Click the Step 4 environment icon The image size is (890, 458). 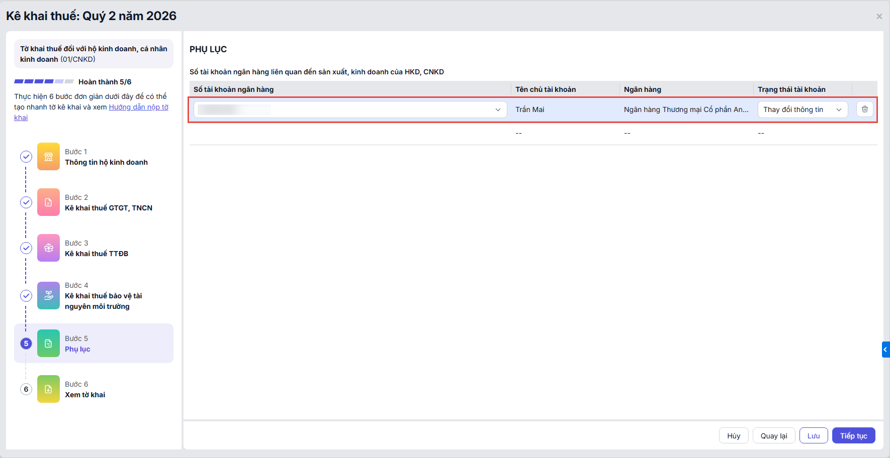(48, 296)
